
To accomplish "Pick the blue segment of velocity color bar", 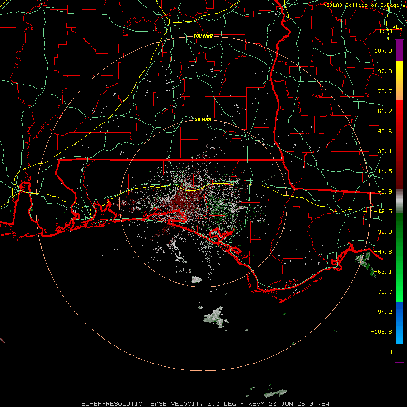I will coord(399,322).
